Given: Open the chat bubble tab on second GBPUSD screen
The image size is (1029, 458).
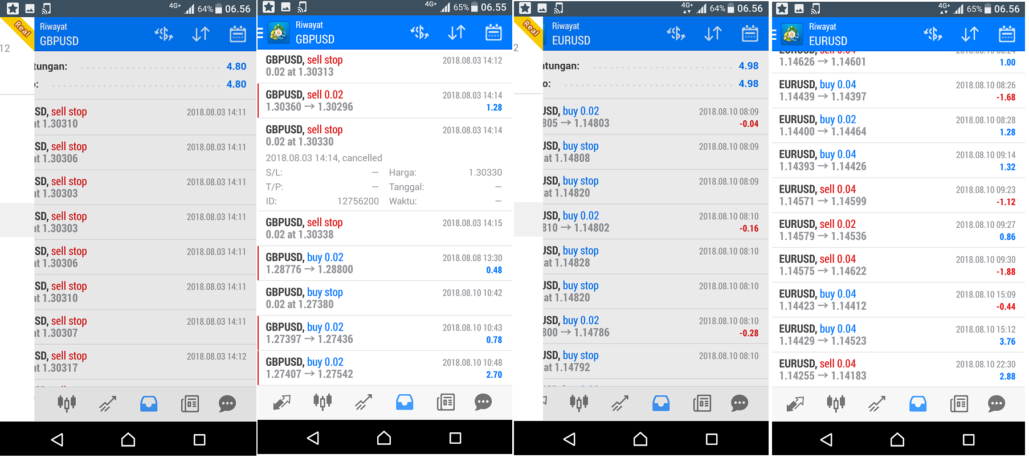Looking at the screenshot, I should coord(483,402).
